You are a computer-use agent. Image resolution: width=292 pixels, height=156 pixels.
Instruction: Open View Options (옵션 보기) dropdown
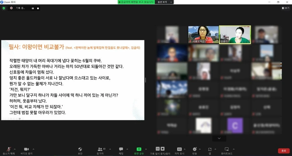point(164,2)
